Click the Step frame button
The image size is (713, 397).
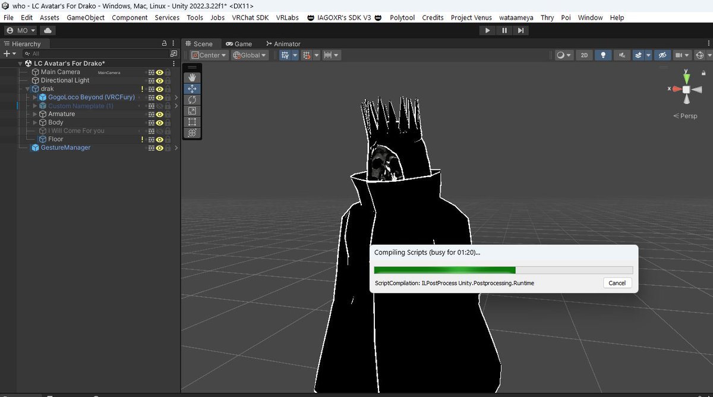coord(522,30)
